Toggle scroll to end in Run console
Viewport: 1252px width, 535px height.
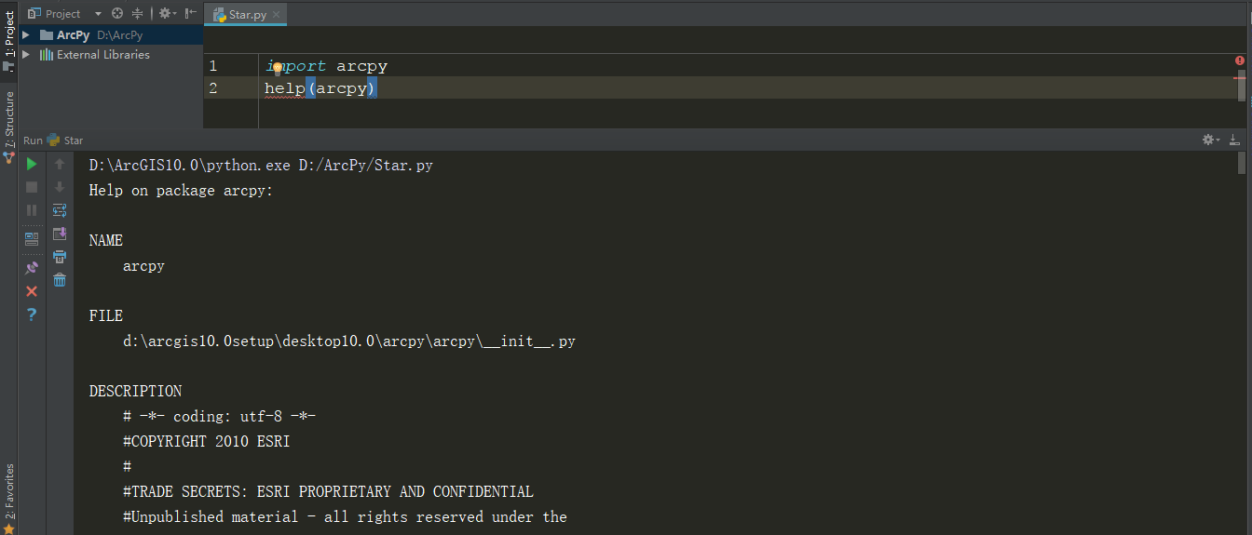click(x=60, y=234)
